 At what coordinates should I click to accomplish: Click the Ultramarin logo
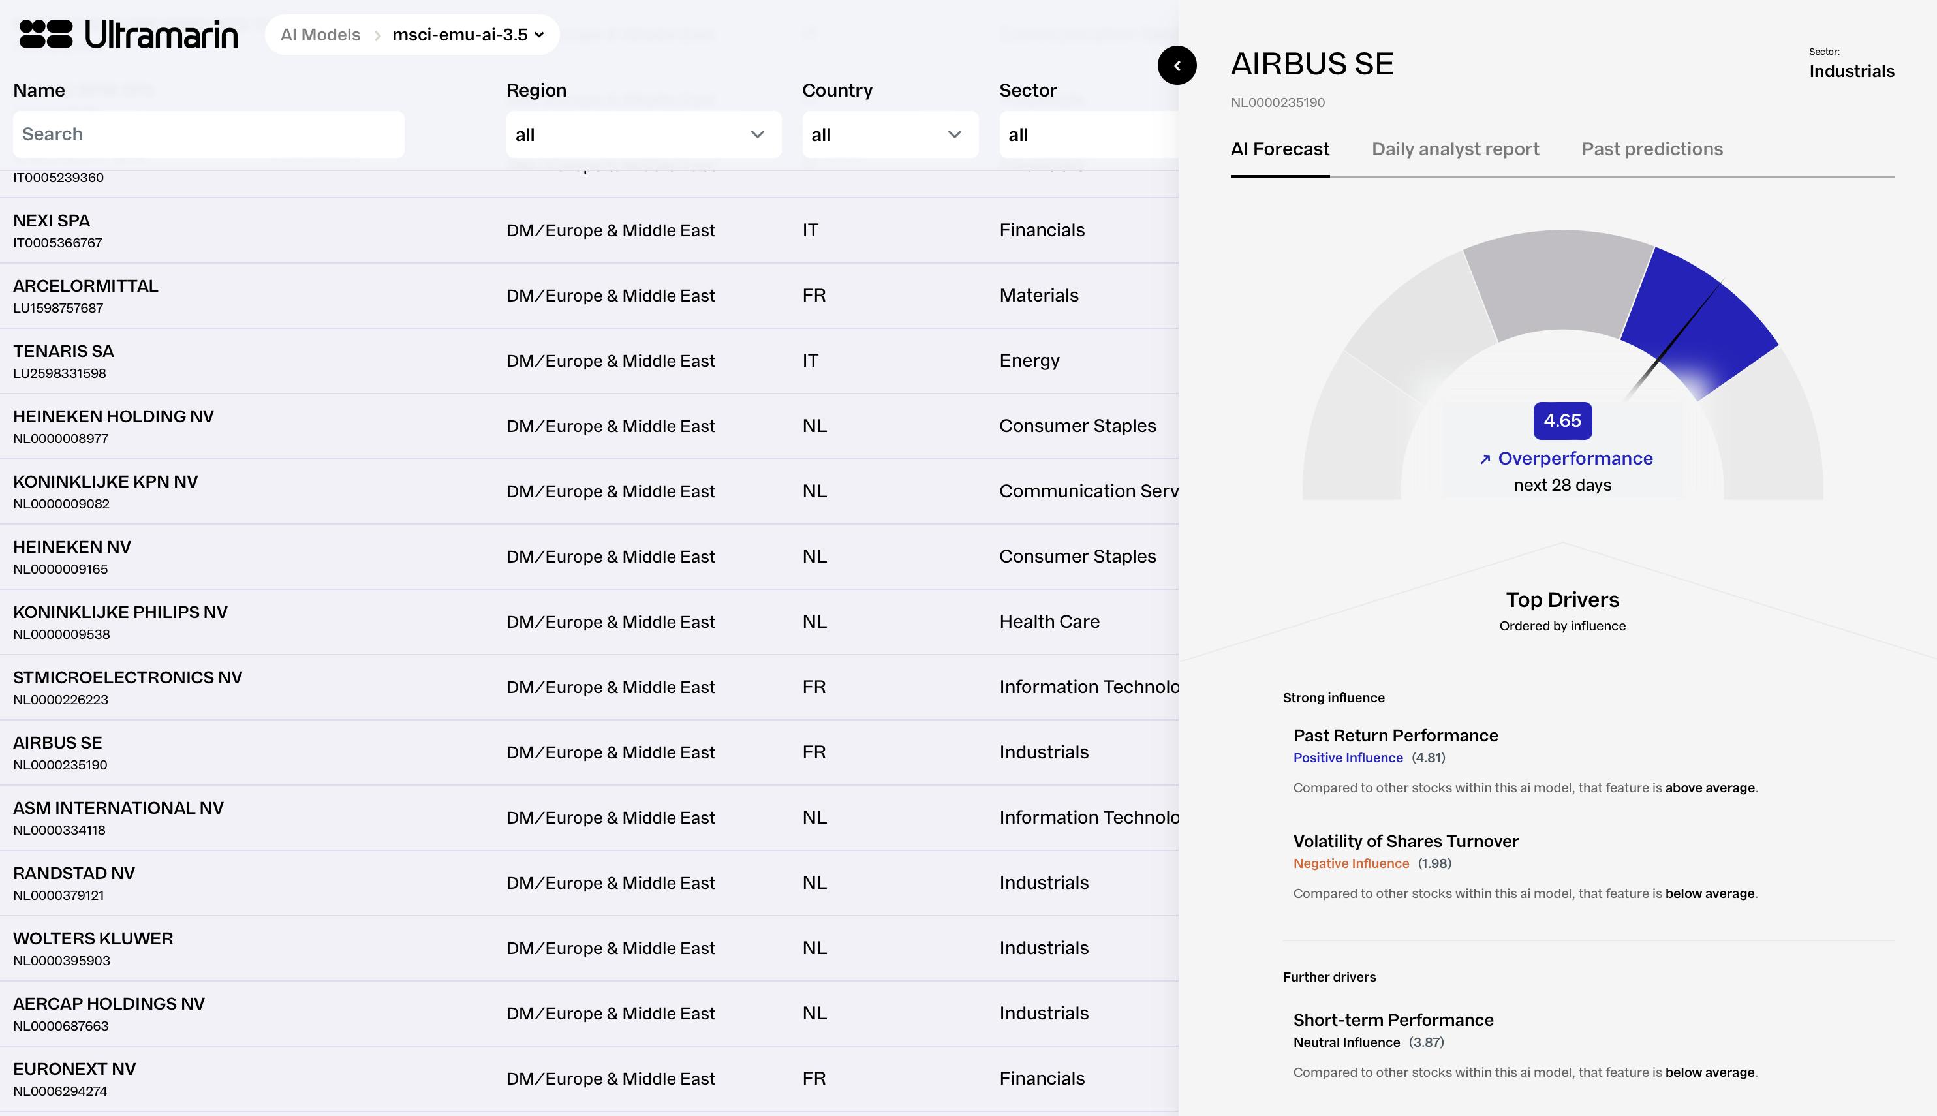(129, 35)
